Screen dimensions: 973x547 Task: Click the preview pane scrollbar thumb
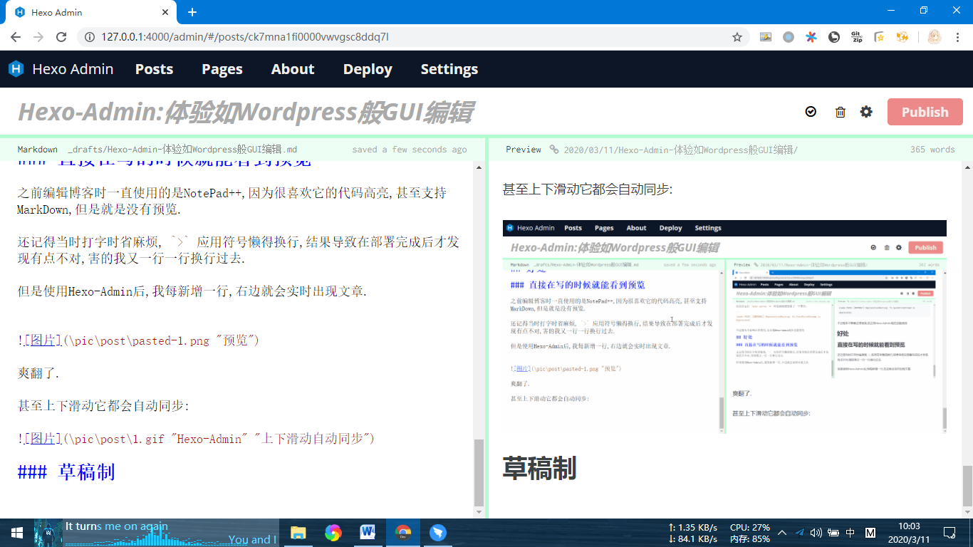967,484
